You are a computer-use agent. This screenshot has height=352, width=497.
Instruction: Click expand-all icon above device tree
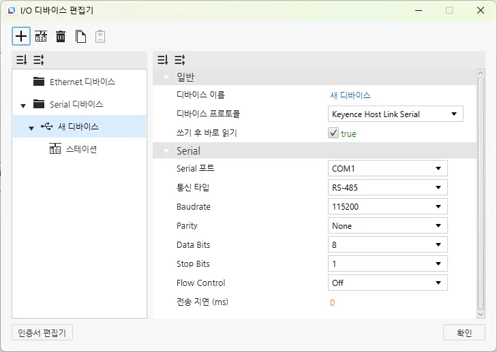[x=21, y=60]
